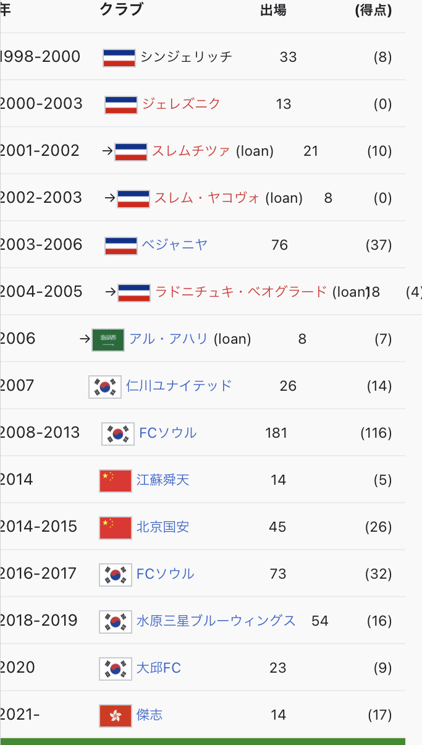Viewport: 422px width, 745px height.
Task: Click the flag icon beside シンジェリッチ
Action: (x=119, y=57)
